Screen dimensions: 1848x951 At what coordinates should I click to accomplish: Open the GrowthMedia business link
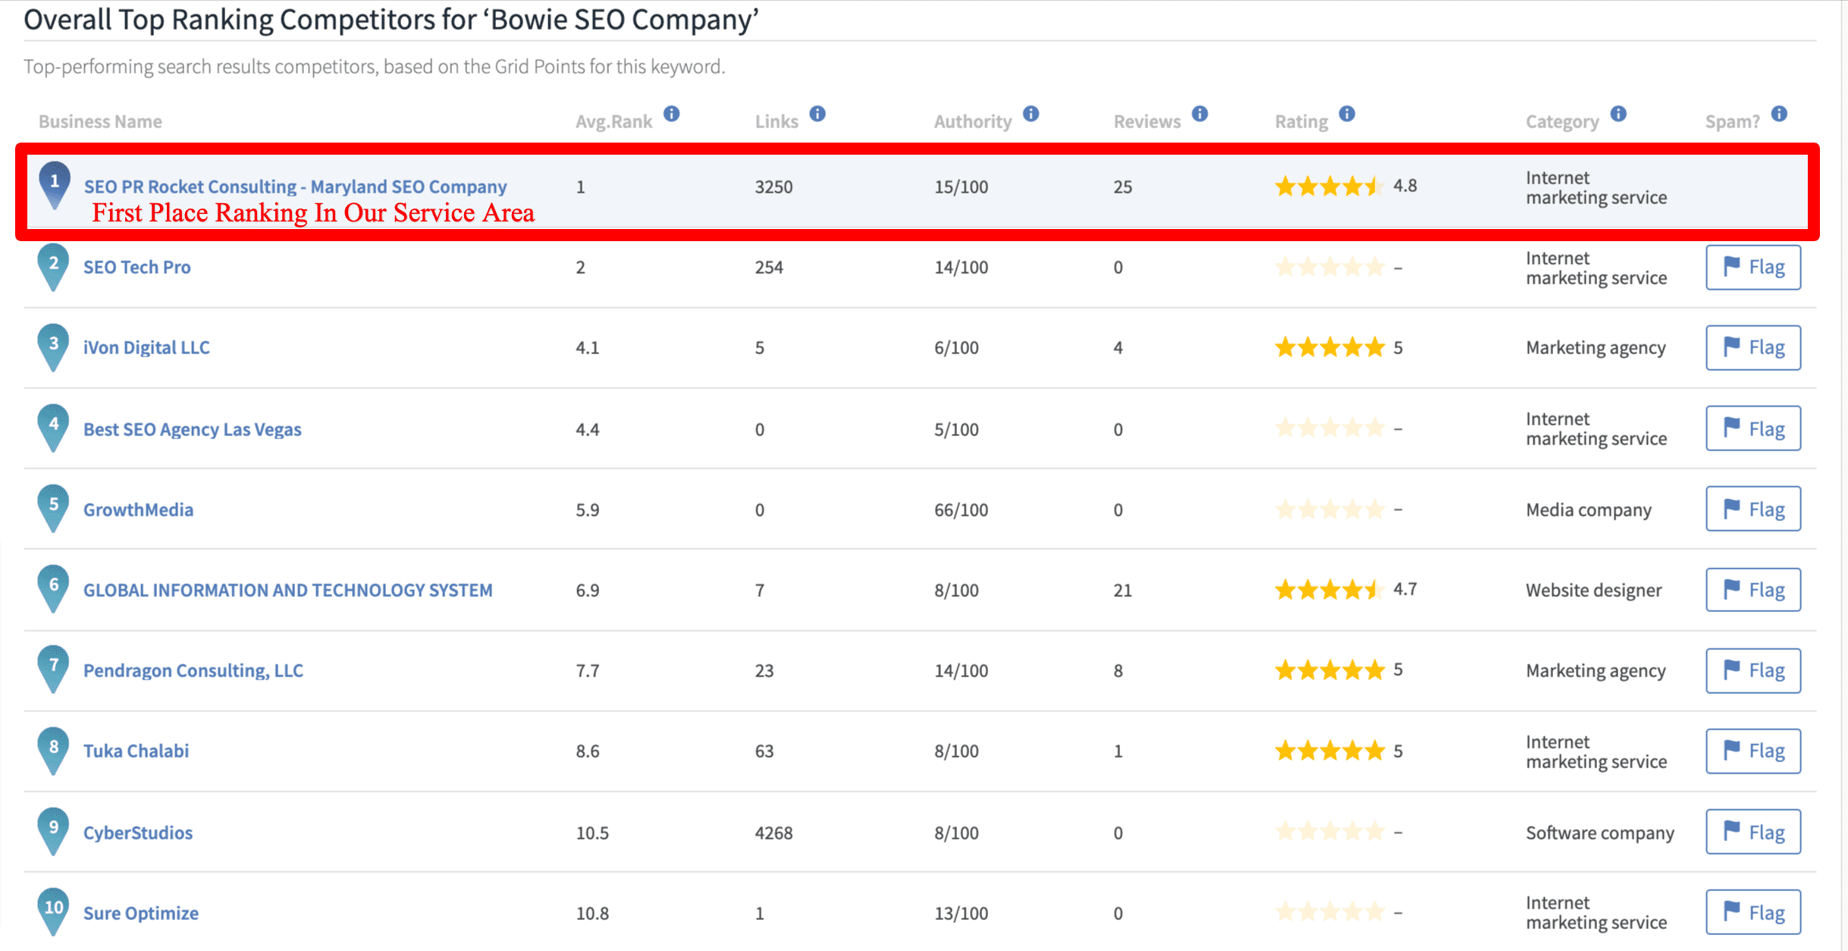[138, 510]
